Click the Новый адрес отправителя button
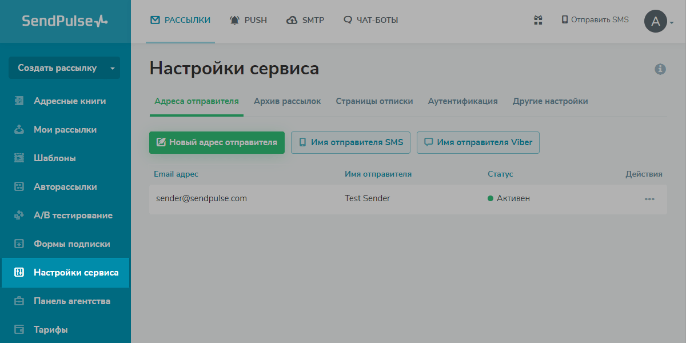Screen dimensions: 686x343 [217, 142]
